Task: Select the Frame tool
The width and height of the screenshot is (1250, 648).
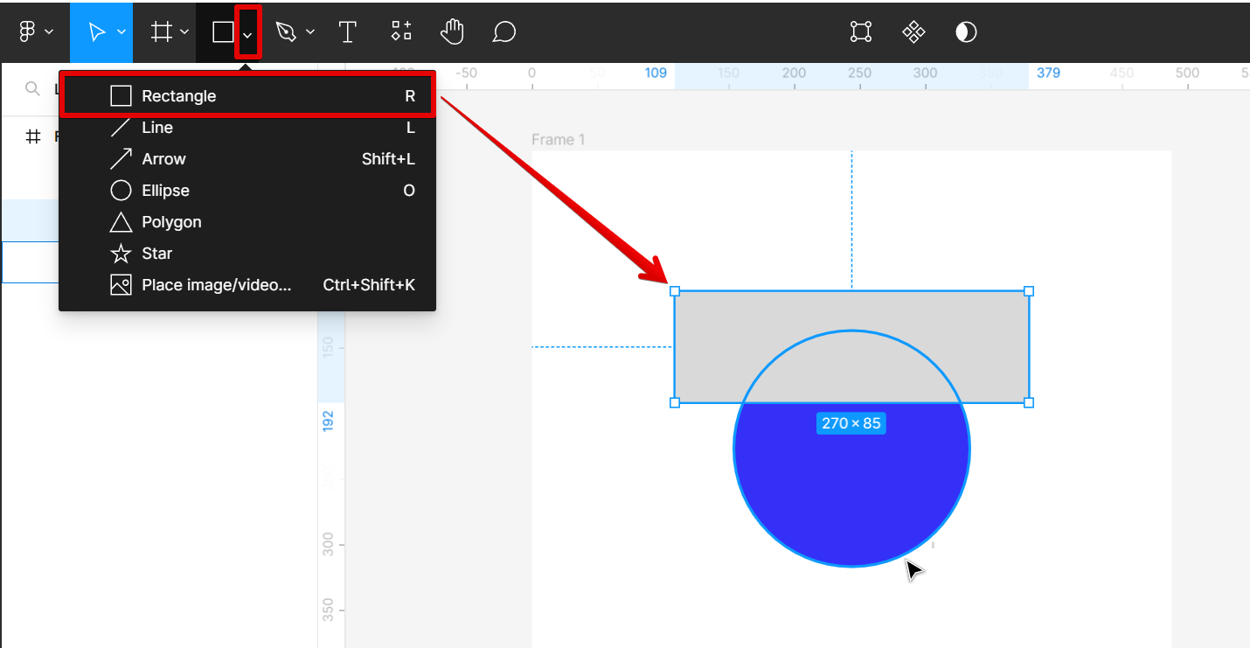Action: pyautogui.click(x=162, y=32)
